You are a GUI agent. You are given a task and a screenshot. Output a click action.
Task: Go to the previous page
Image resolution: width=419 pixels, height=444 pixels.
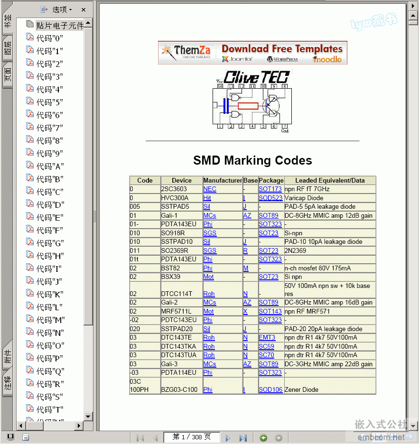(x=155, y=438)
